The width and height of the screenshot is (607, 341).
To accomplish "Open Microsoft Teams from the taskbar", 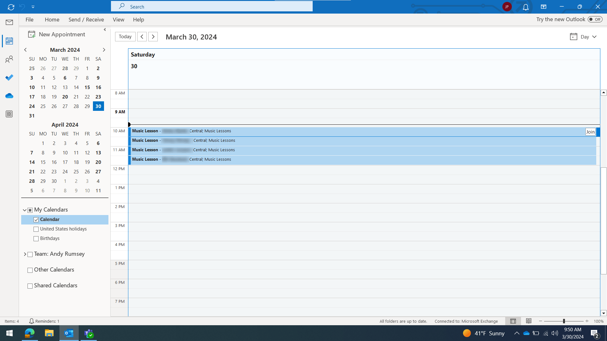I will tap(89, 333).
